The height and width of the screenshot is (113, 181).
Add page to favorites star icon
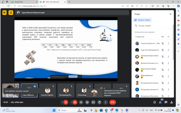point(146,6)
